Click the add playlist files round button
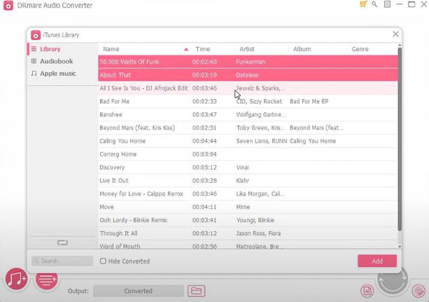Screen dimensions: 429x302 pos(46,280)
